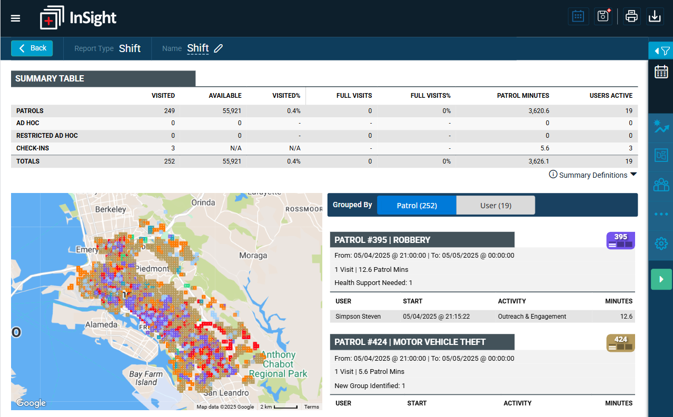Click the tan patrol 424 badge
Viewport: 673px width, 417px height.
620,343
